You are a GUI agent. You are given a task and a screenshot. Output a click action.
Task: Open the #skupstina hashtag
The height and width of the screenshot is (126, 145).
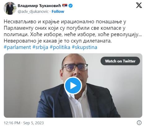pos(85,47)
